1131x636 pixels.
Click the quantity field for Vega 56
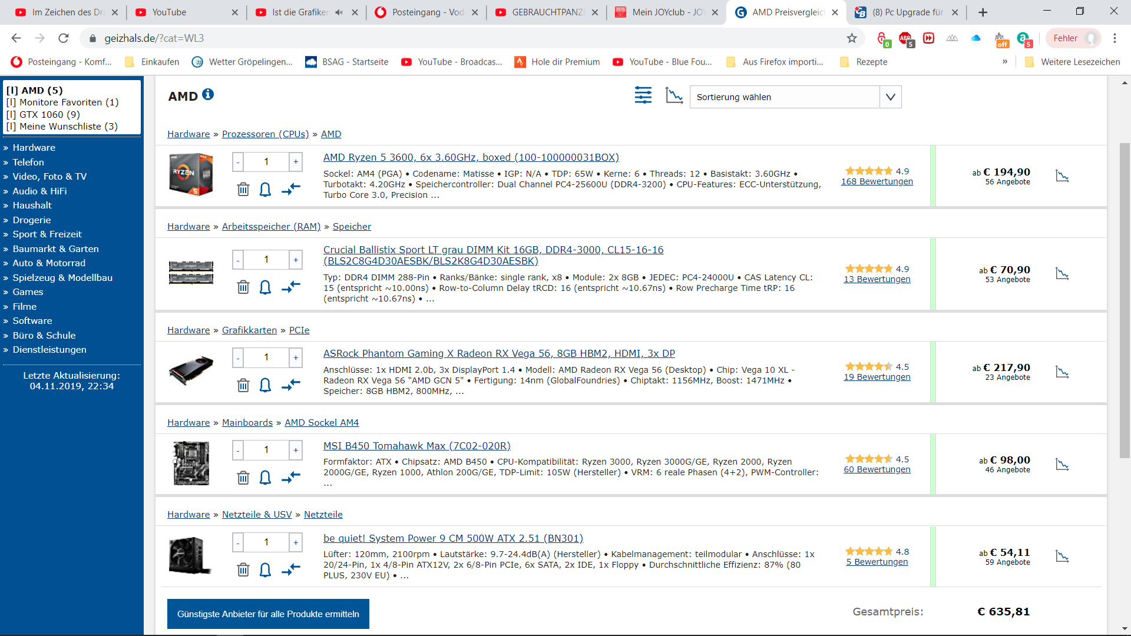[266, 357]
